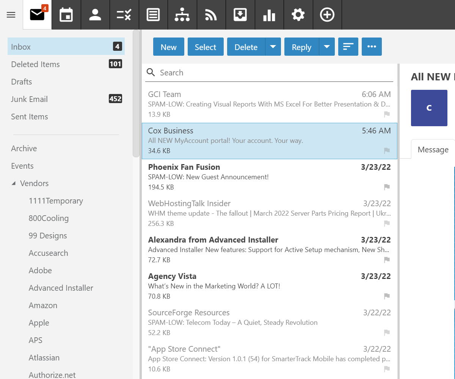Click the Delete button
This screenshot has height=379, width=455.
(246, 47)
